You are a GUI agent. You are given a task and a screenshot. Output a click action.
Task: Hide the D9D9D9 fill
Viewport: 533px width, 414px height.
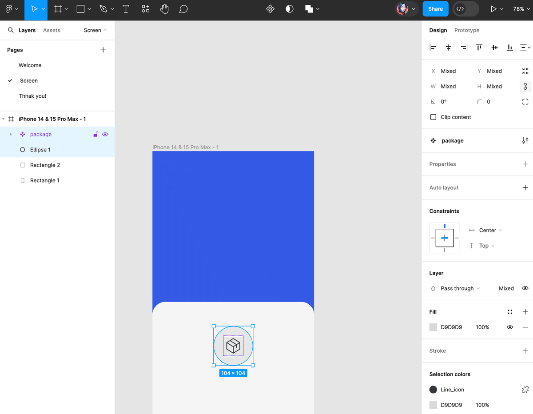[510, 327]
